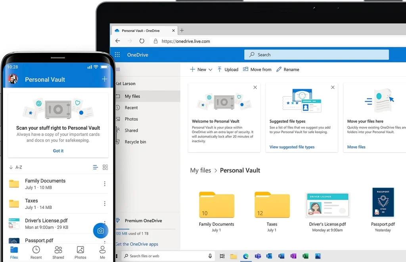Open the Passport.pdf thumbnail
Viewport: 406px width, 262px height.
pyautogui.click(x=383, y=202)
